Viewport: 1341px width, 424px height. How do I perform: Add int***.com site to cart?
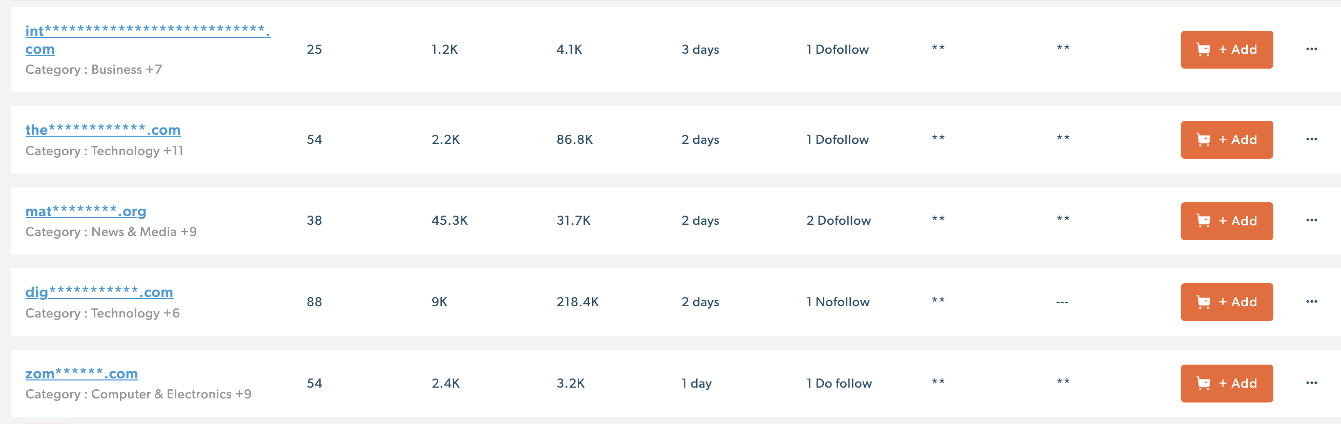1226,50
